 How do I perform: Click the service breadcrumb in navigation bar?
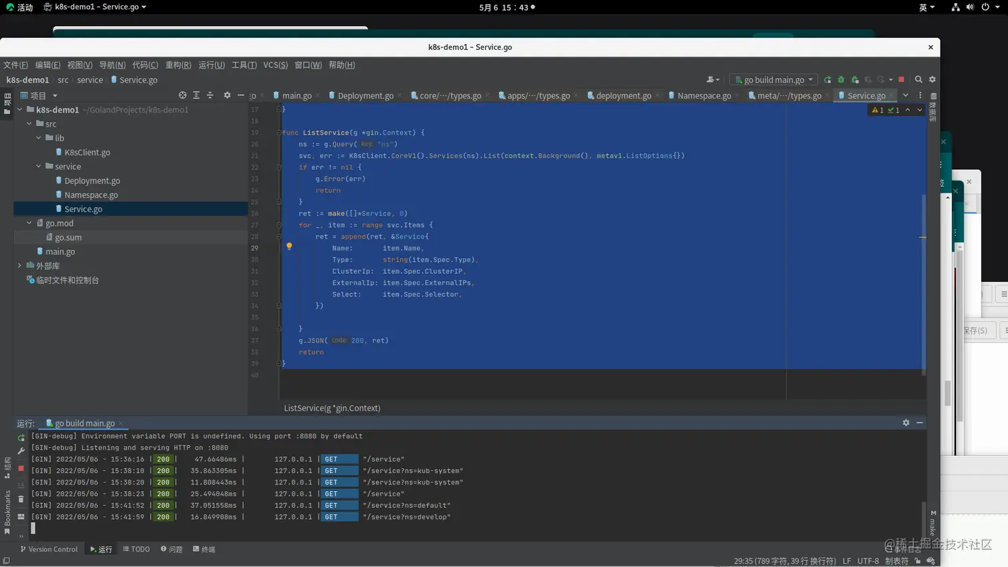[90, 79]
